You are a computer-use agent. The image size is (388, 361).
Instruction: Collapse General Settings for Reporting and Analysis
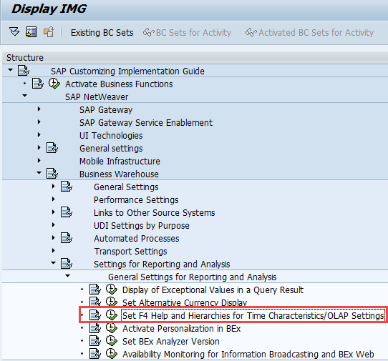pyautogui.click(x=67, y=275)
